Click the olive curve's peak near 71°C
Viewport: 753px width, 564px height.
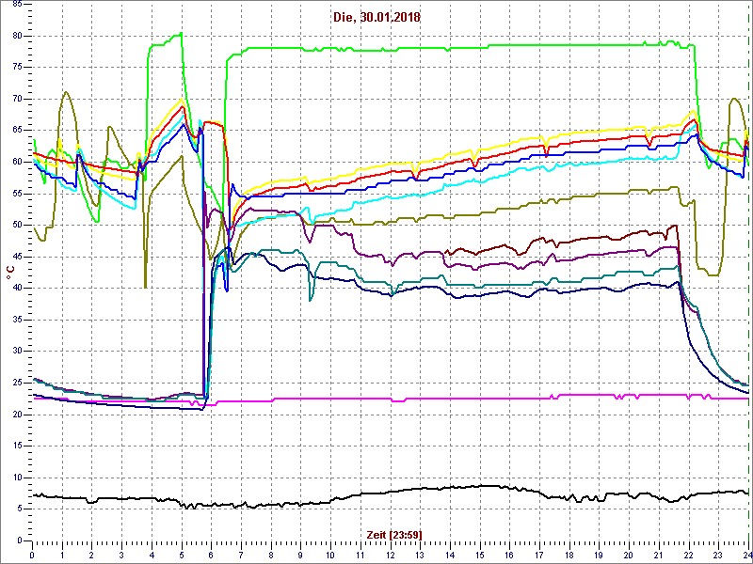click(66, 92)
